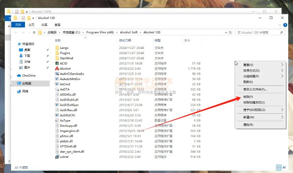The width and height of the screenshot is (293, 173).
Task: Click the Alcohol 120 search box
Action: click(260, 32)
